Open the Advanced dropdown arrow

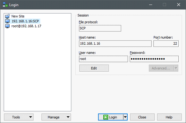coord(176,68)
